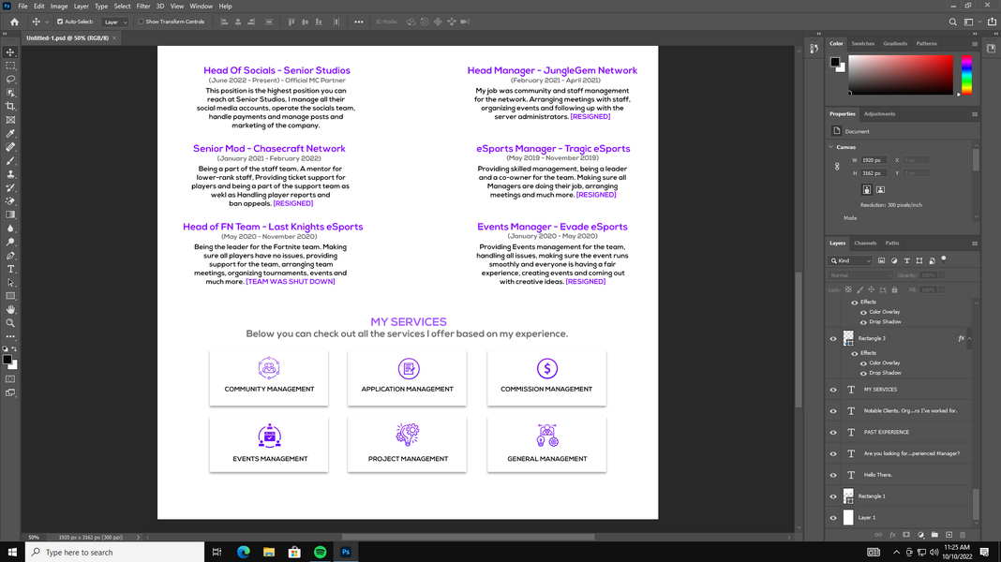
Task: Pick a color in the red color field
Action: (900, 75)
